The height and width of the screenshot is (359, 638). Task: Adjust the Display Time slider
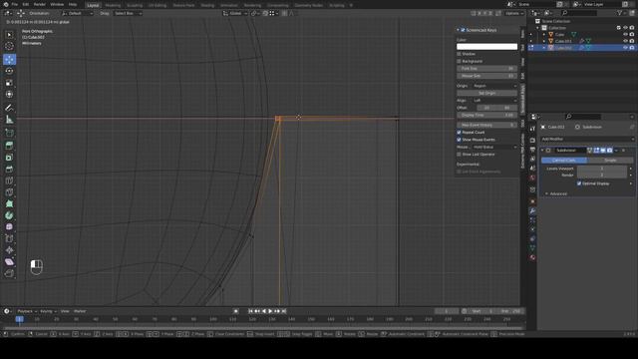point(487,116)
